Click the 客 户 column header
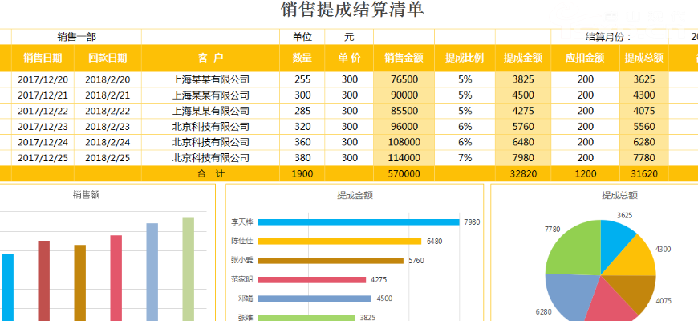 click(210, 58)
